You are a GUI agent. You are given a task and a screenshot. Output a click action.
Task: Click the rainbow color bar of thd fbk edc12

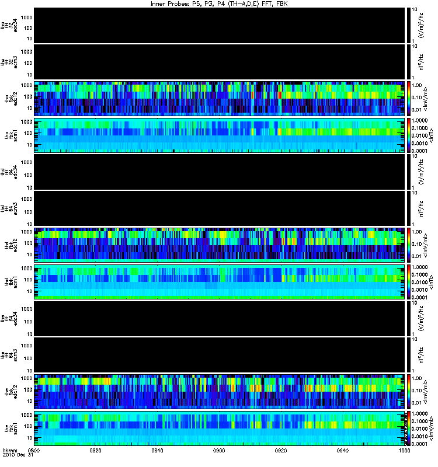point(408,245)
